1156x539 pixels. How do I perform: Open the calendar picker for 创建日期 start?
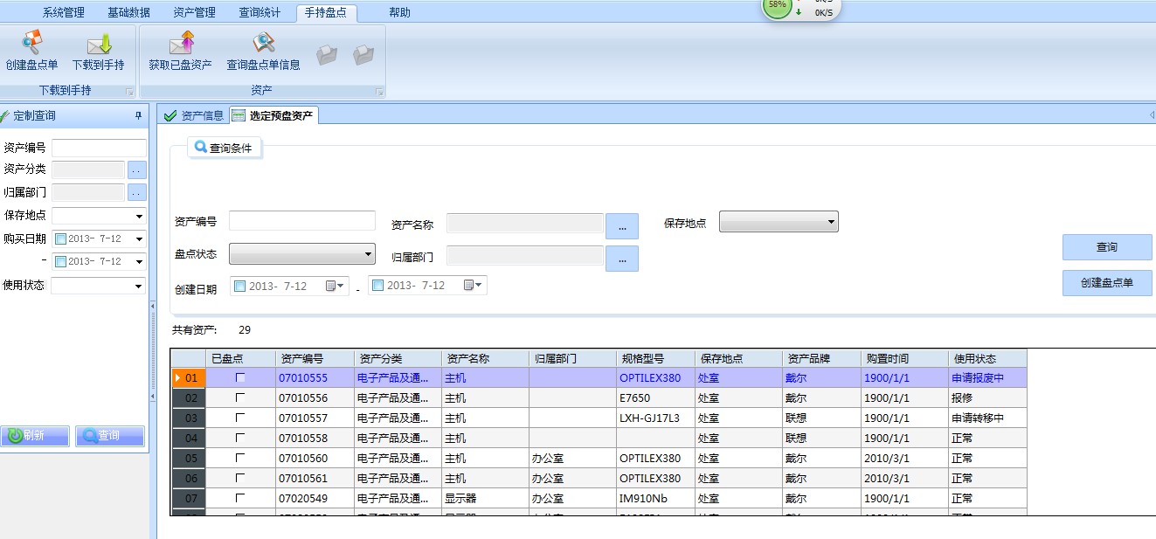[x=336, y=286]
